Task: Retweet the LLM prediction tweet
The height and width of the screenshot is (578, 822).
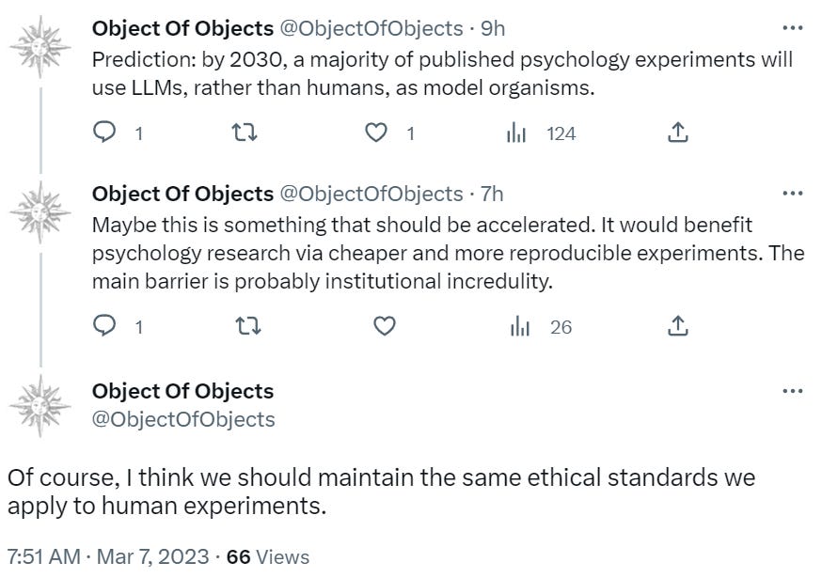Action: 245,133
